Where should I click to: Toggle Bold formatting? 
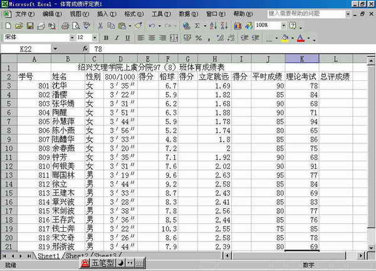(x=106, y=38)
